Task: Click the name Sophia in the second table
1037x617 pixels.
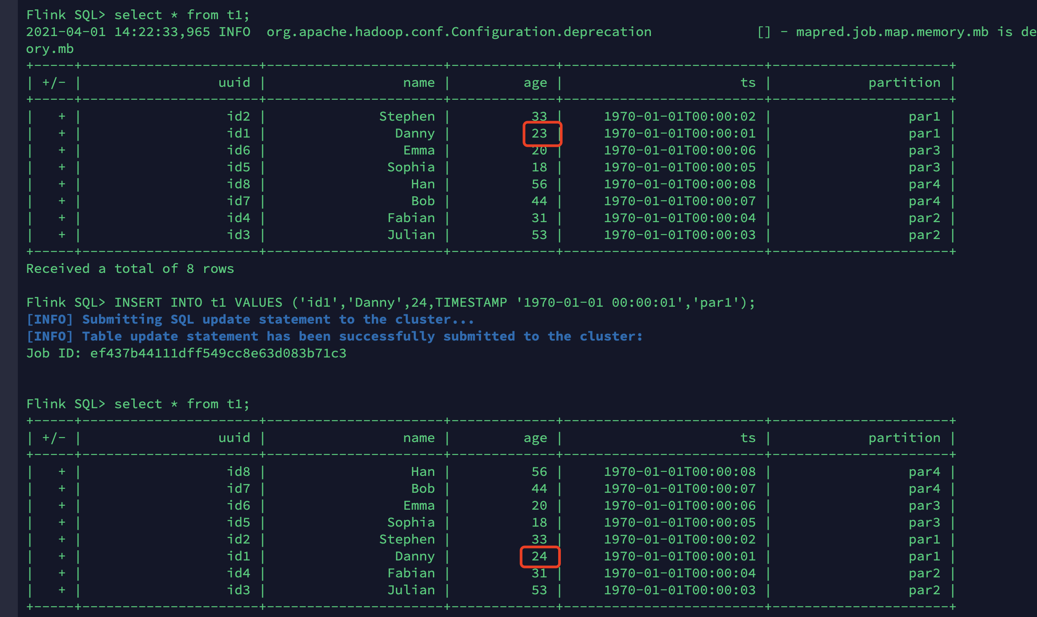Action: [x=411, y=523]
